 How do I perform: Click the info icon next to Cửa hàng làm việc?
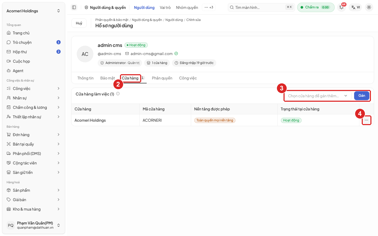click(x=118, y=94)
